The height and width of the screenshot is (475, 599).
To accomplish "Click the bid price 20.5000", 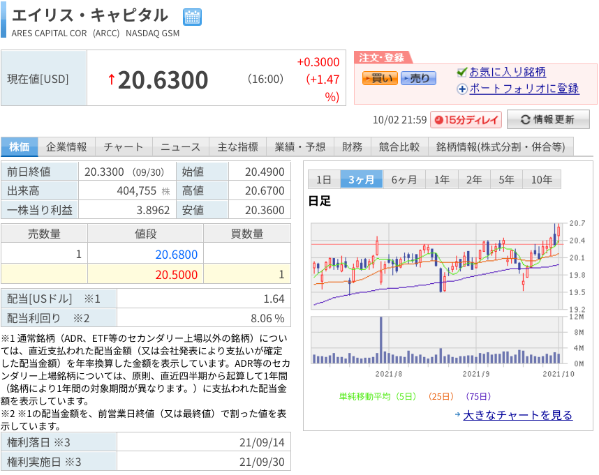I will pyautogui.click(x=177, y=275).
